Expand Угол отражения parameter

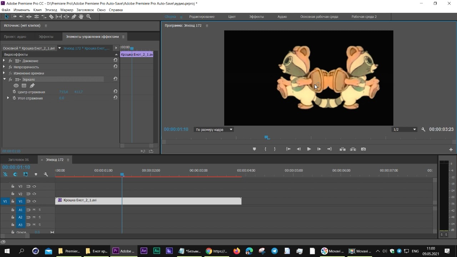click(x=8, y=98)
